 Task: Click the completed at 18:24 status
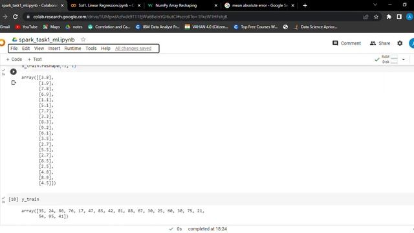[x=207, y=228]
